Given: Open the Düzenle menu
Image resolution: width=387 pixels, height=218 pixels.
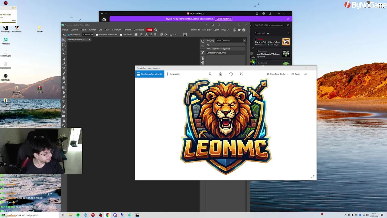Looking at the screenshot, I should [74, 30].
